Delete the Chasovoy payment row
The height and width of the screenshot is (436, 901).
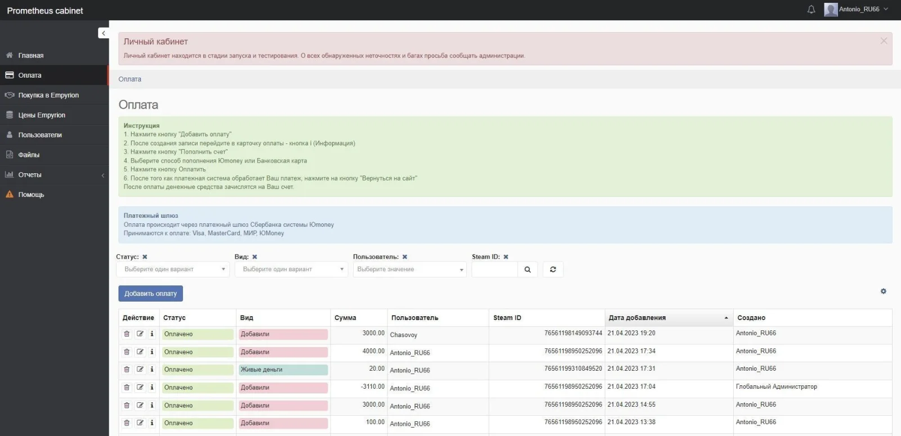[x=127, y=334]
